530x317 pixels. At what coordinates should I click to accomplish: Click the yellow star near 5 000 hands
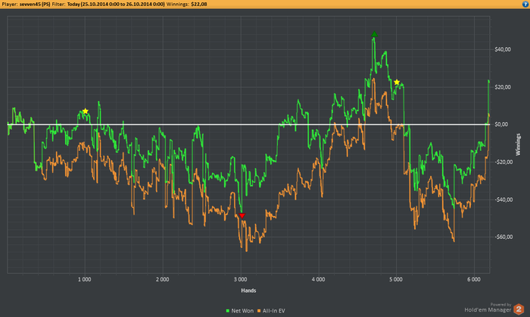[x=397, y=83]
